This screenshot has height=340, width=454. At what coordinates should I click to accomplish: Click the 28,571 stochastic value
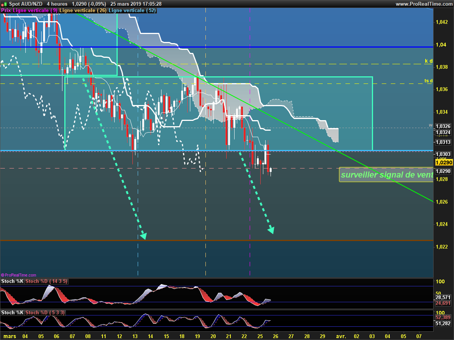[443, 297]
